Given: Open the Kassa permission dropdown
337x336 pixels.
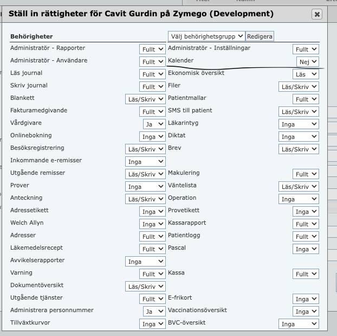Looking at the screenshot, I should pos(306,274).
